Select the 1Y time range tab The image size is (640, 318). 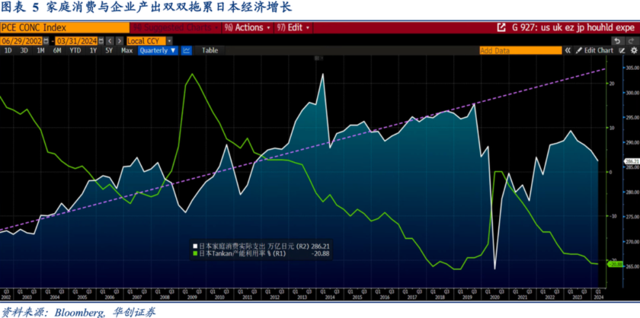[94, 50]
